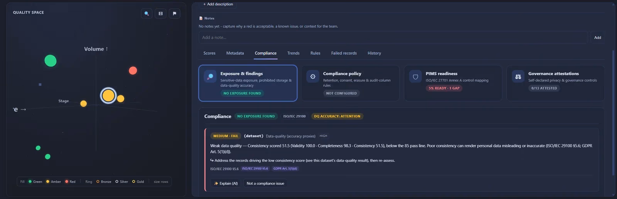Screen dimensions: 617x199
Task: Open the History tab
Action: 374,53
